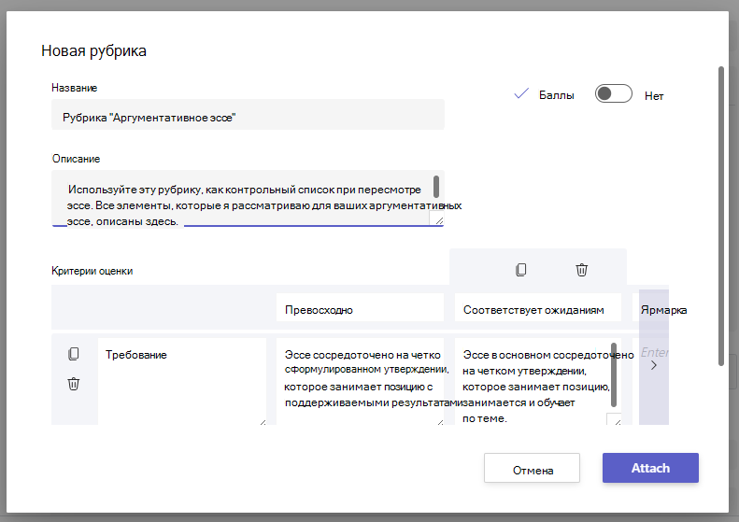This screenshot has width=739, height=522.
Task: Click the copy column icon above Соответствует ожиданиям
Action: pyautogui.click(x=520, y=270)
